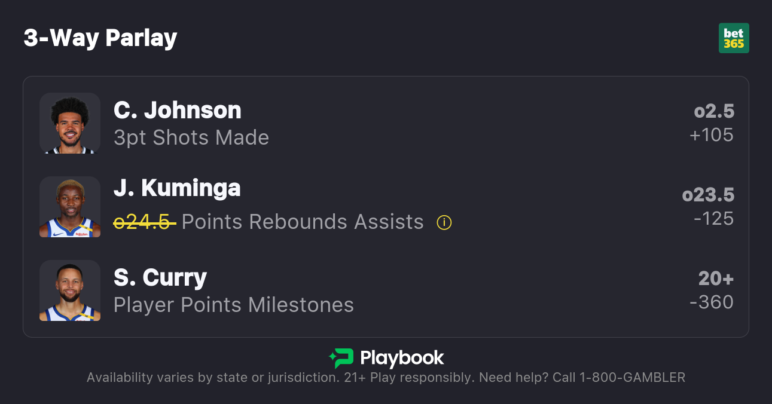Click the Player Points Milestones label
772x404 pixels.
(x=234, y=305)
